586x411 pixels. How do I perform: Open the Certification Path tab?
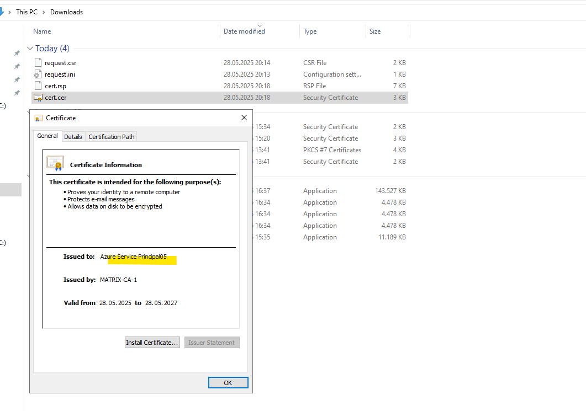(x=112, y=137)
